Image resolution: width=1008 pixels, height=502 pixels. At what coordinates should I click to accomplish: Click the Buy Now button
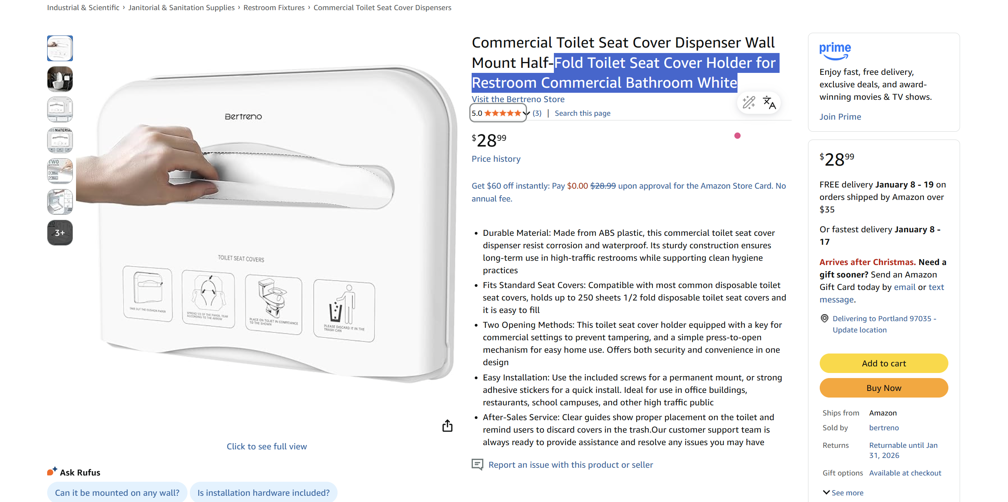pos(884,388)
